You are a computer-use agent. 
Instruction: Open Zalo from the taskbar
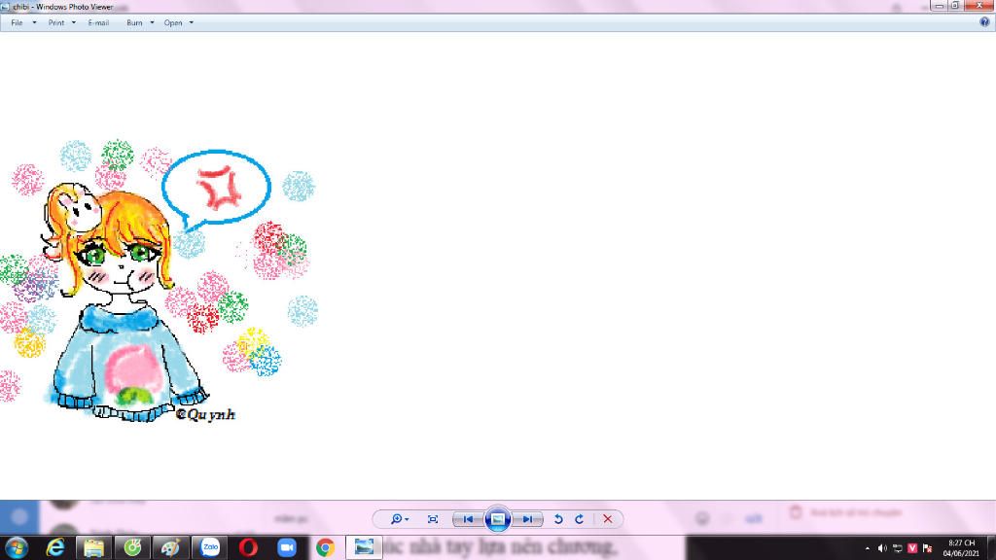coord(210,547)
